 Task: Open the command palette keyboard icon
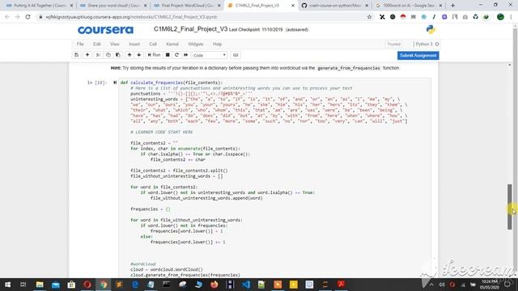point(236,55)
